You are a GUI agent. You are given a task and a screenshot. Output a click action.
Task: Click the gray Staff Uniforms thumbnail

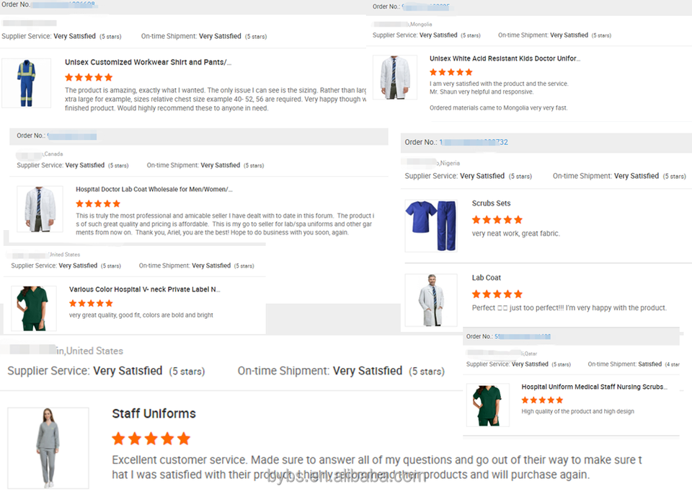pos(48,447)
